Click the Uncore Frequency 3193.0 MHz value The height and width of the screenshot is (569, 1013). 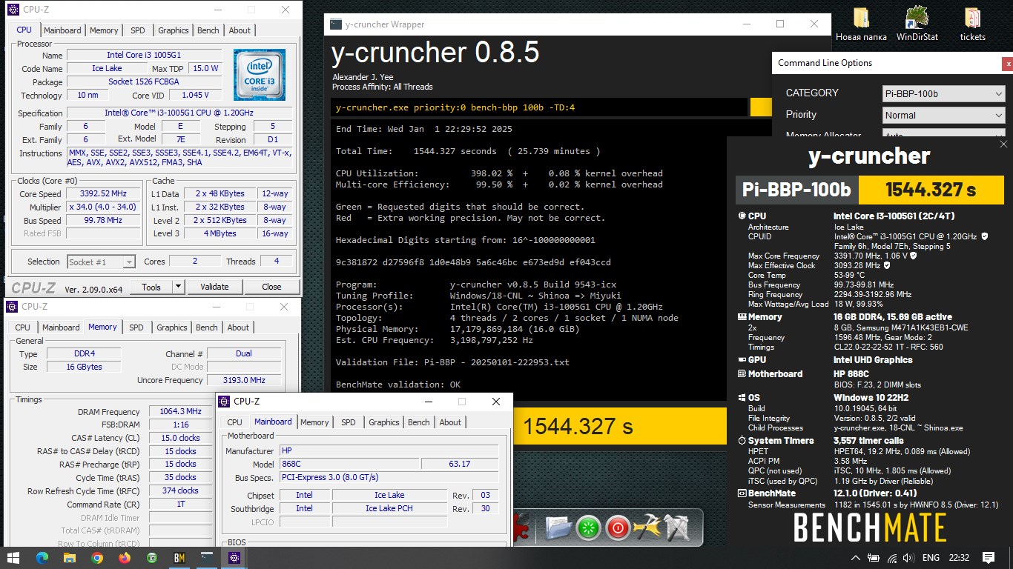[244, 380]
